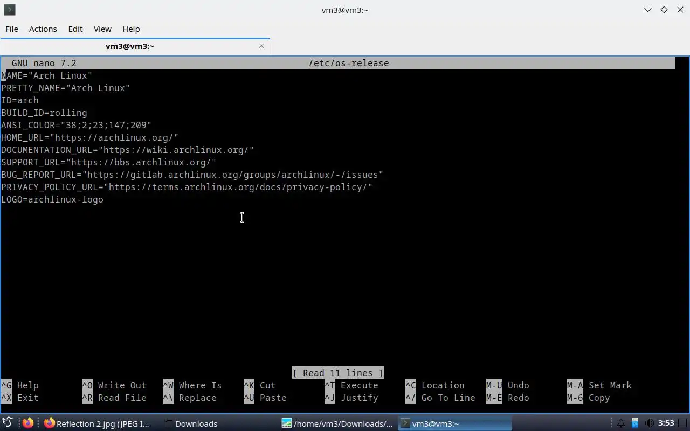Click the ^J Justify shortcut
The image size is (690, 431).
(351, 398)
